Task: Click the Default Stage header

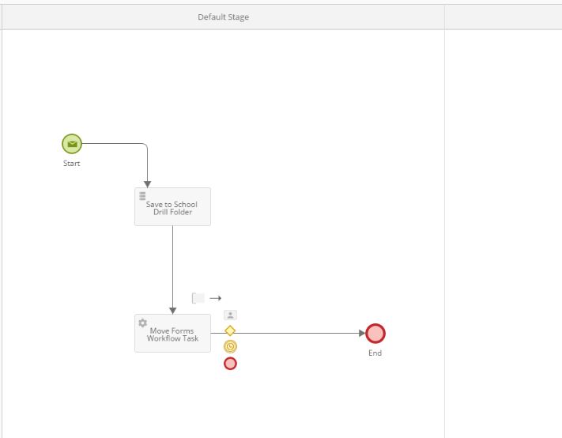Action: point(223,17)
